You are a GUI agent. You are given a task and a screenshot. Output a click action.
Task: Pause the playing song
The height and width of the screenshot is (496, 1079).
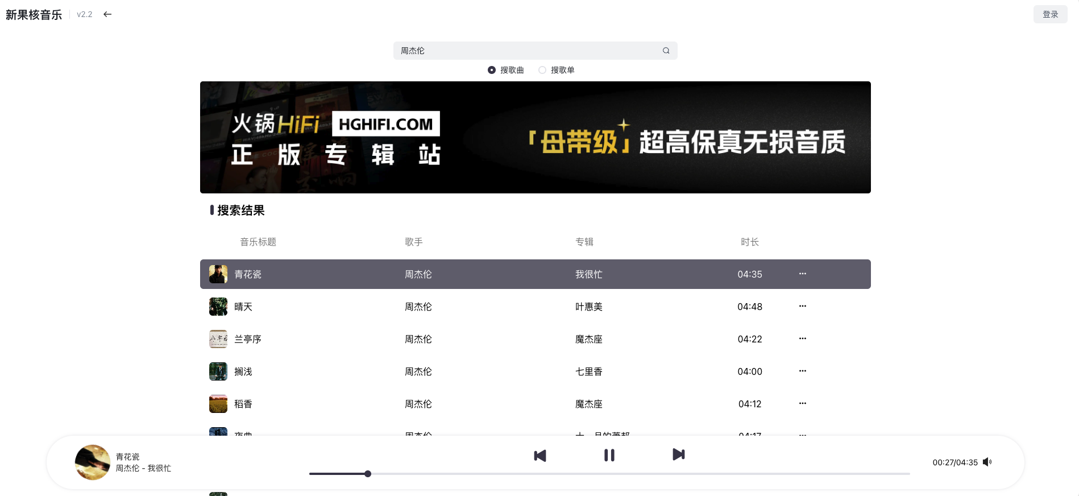point(609,455)
